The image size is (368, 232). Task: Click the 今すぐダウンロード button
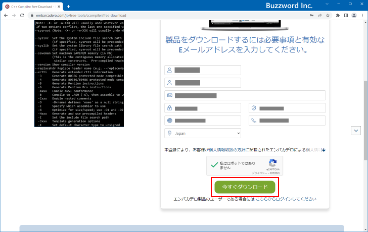[245, 187]
